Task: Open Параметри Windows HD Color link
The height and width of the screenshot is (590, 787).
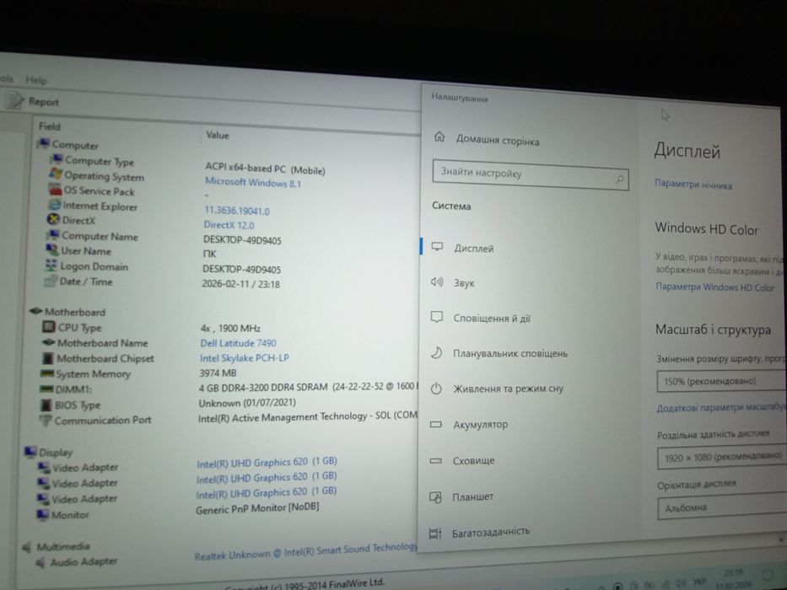Action: pyautogui.click(x=715, y=287)
